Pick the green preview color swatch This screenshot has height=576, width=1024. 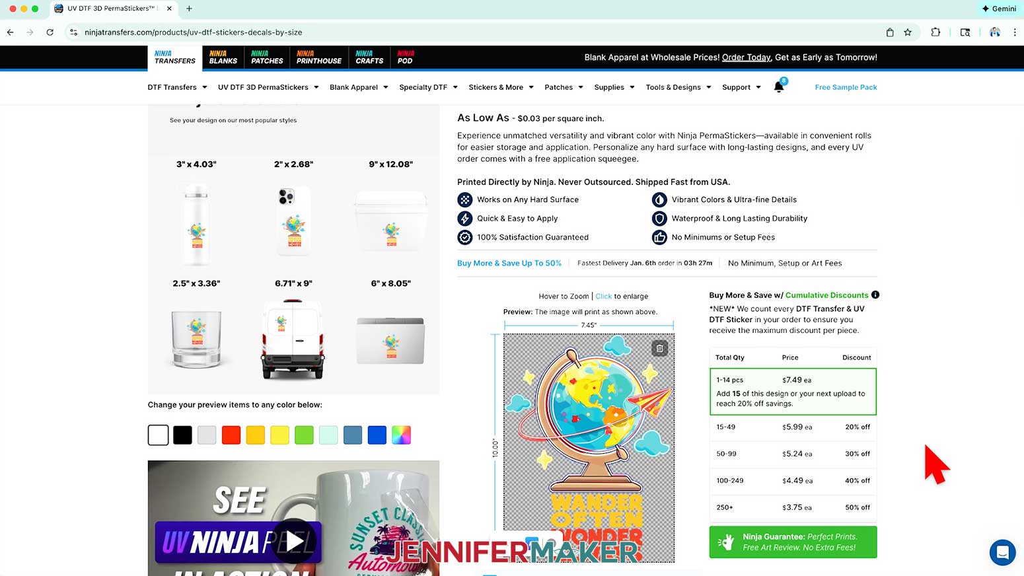[x=304, y=435]
